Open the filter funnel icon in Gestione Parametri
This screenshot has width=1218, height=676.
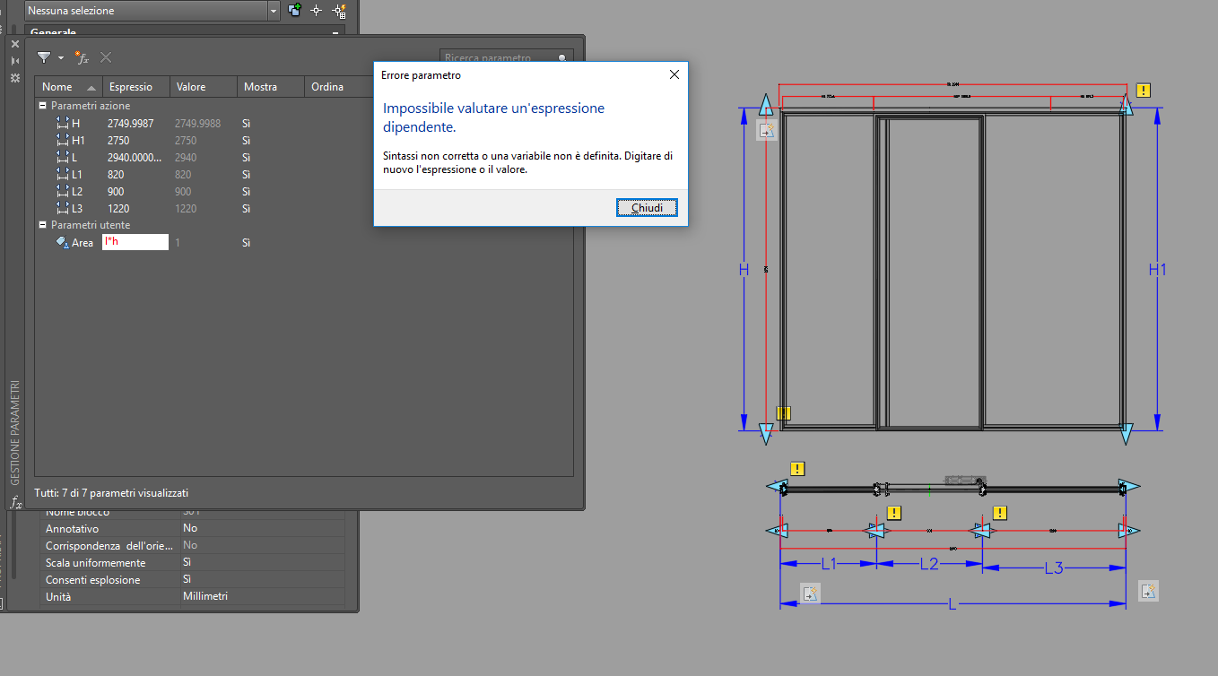43,56
